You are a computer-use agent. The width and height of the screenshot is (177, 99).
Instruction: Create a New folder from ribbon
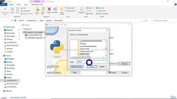(62, 11)
